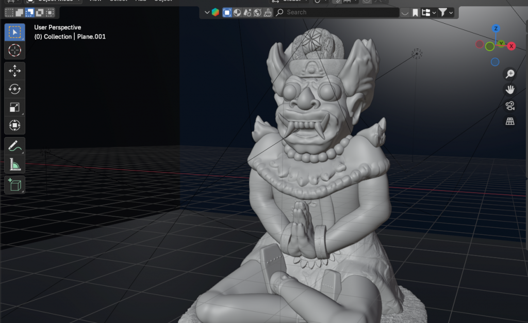
Task: Toggle perspective/orthographic grid button
Action: [510, 122]
